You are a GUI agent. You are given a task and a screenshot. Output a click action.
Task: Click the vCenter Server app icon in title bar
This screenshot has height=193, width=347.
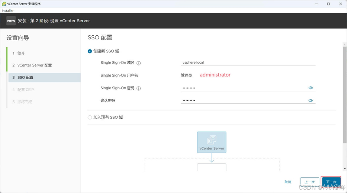4,4
